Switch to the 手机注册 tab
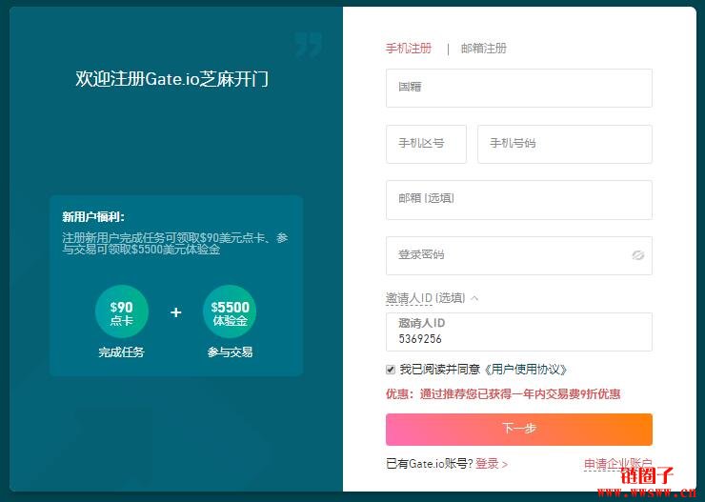This screenshot has height=502, width=705. coord(409,48)
